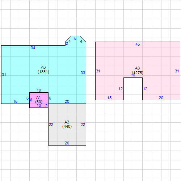Click the 4 on A0's left diagonal edge

(70, 41)
